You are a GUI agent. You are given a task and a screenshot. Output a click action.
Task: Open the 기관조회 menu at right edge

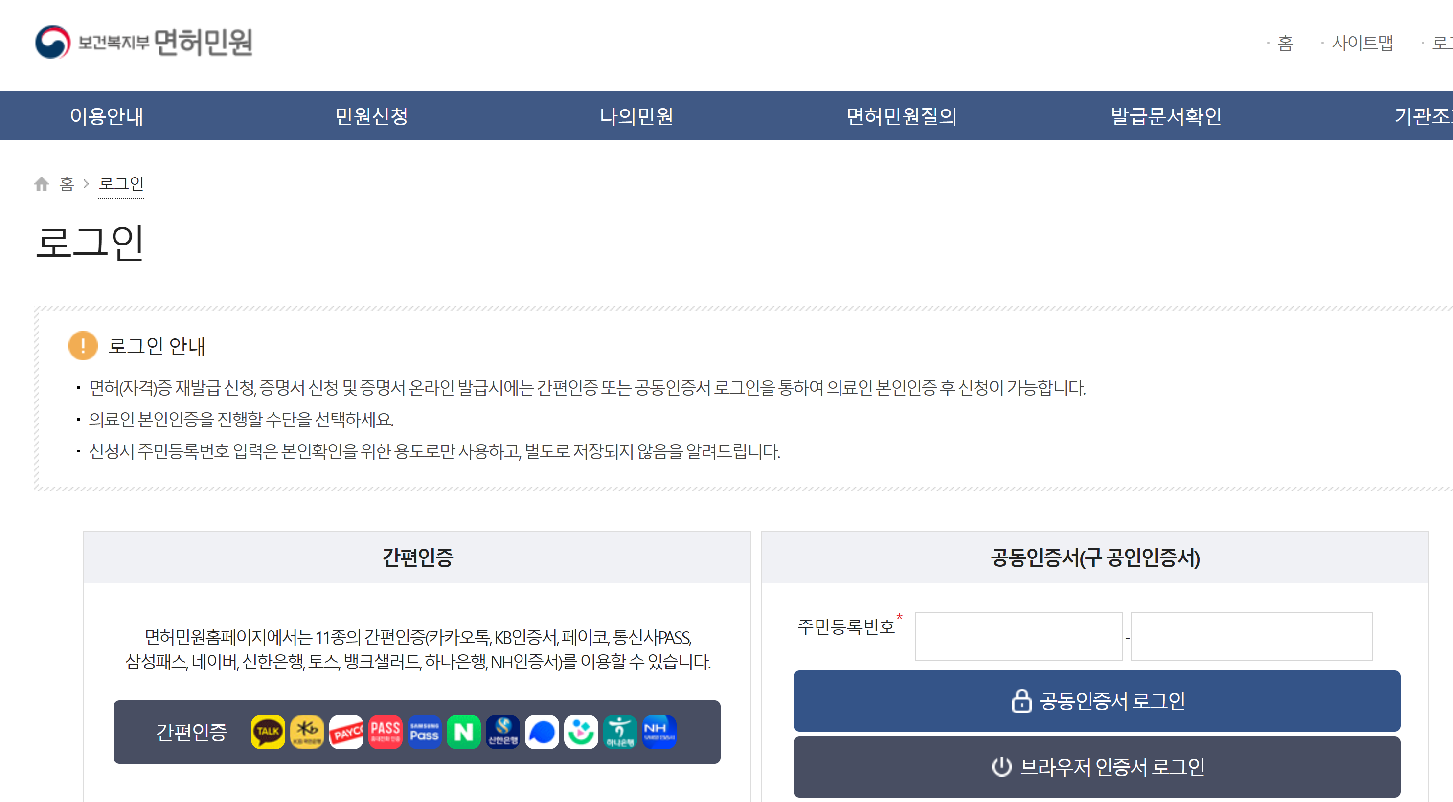click(x=1423, y=116)
